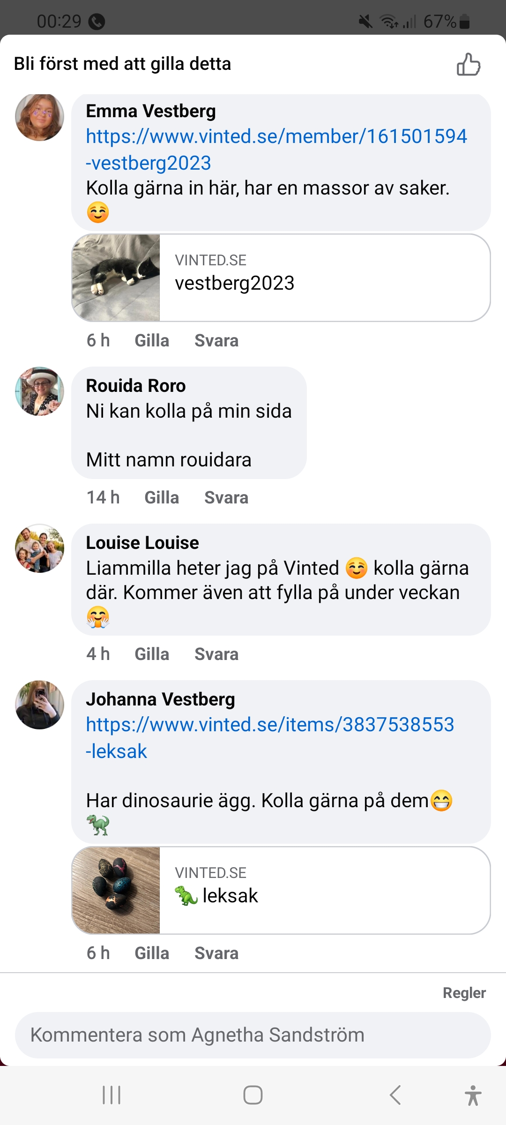The image size is (506, 1125).
Task: Reply to Johanna Vestberg's comment via Svara
Action: pos(216,953)
